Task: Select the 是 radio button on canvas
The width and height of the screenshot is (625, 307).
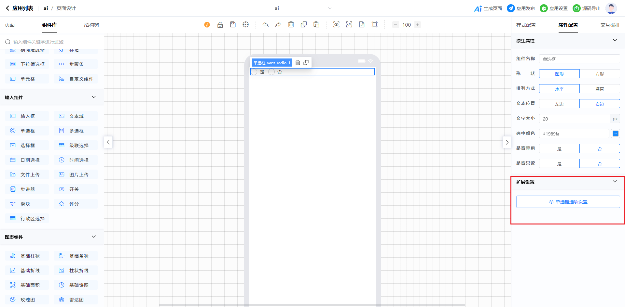Action: (x=254, y=72)
